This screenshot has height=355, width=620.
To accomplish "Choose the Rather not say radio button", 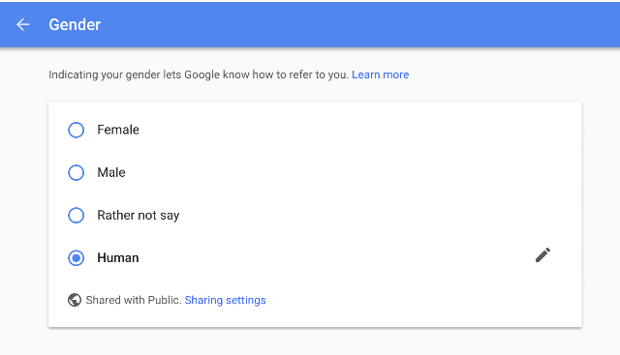I will click(76, 215).
